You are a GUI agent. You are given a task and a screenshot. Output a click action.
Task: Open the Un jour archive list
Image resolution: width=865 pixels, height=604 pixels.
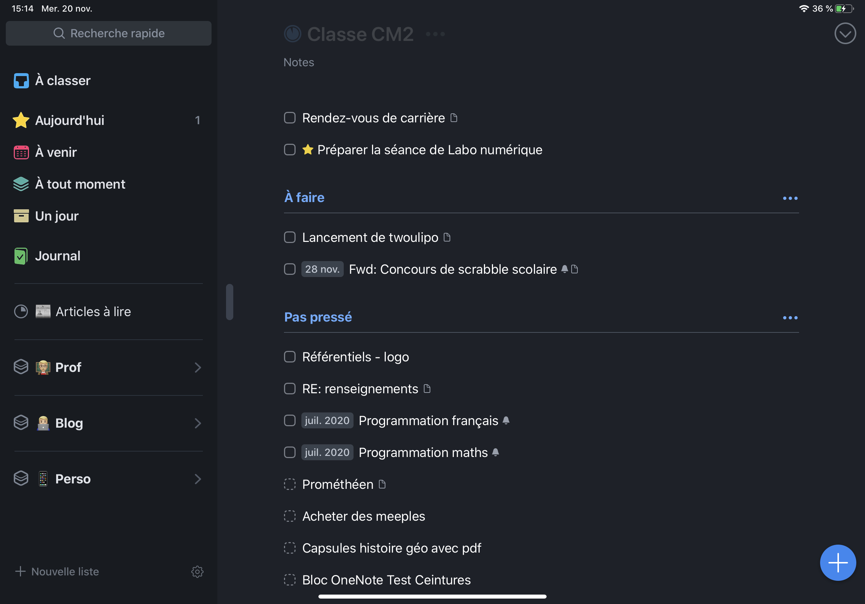coord(57,216)
